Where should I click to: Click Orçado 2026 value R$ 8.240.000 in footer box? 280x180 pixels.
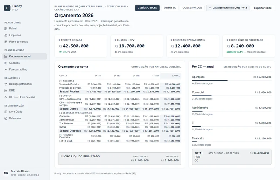170,160
